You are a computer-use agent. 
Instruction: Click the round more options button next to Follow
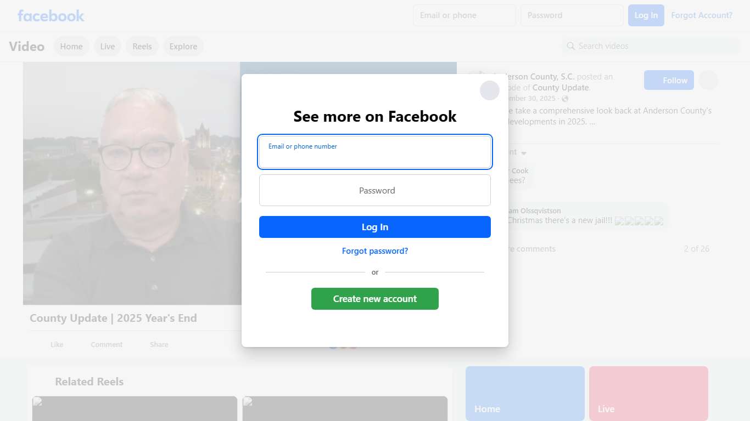[x=708, y=80]
